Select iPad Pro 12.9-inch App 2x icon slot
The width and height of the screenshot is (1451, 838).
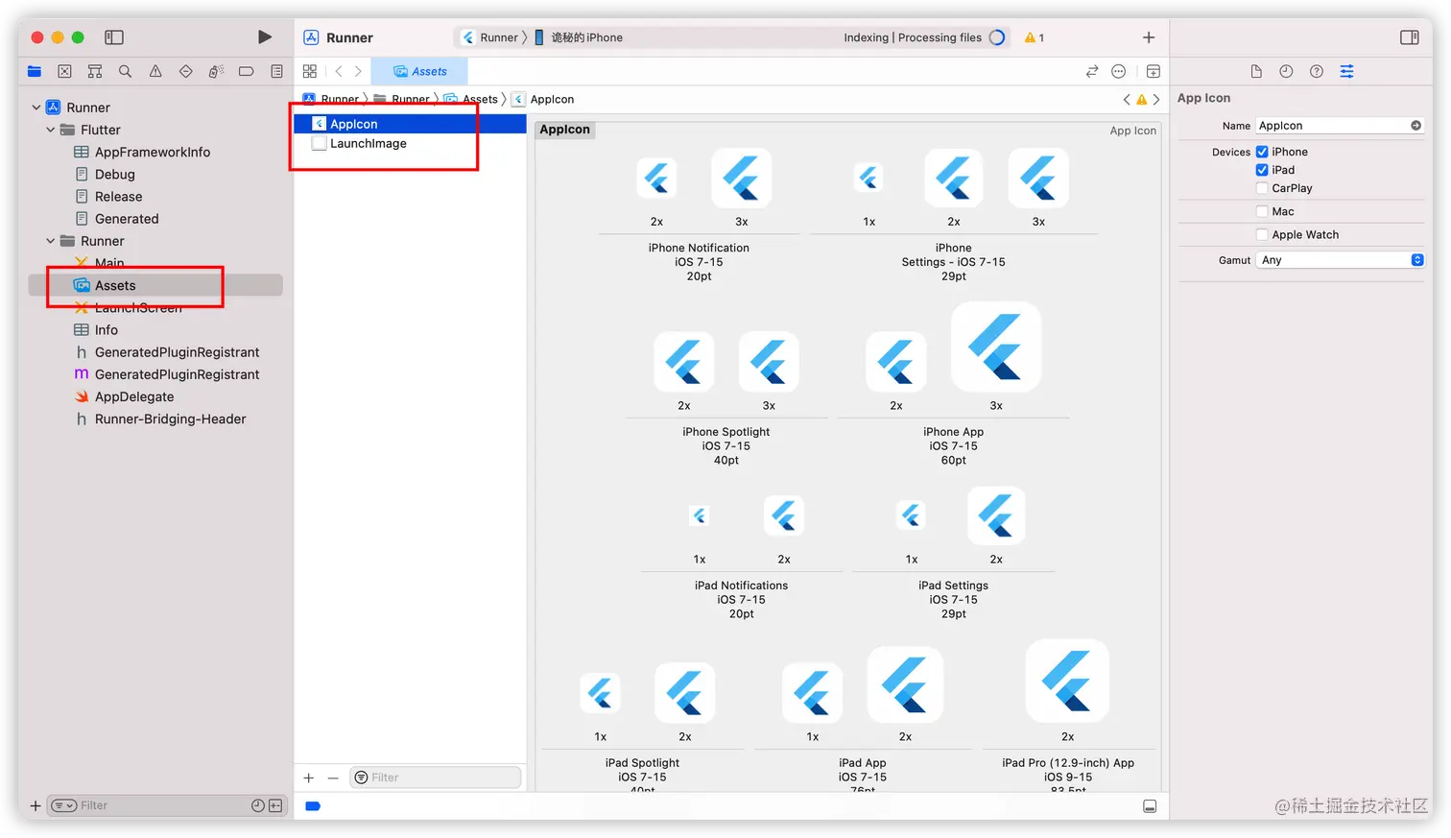pyautogui.click(x=1067, y=681)
